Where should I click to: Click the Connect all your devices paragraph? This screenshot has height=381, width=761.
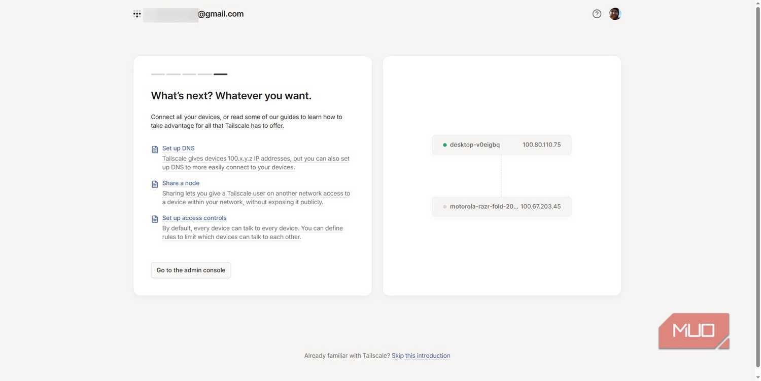[x=247, y=121]
